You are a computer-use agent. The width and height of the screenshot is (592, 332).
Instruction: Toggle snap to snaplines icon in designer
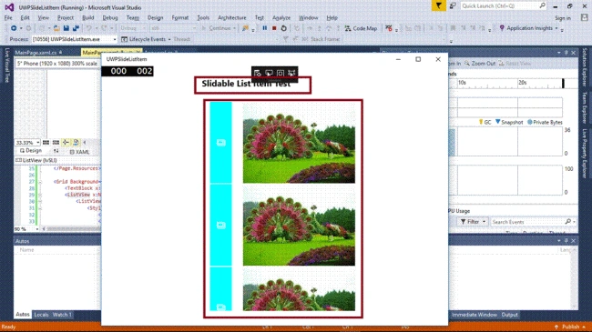pos(66,142)
